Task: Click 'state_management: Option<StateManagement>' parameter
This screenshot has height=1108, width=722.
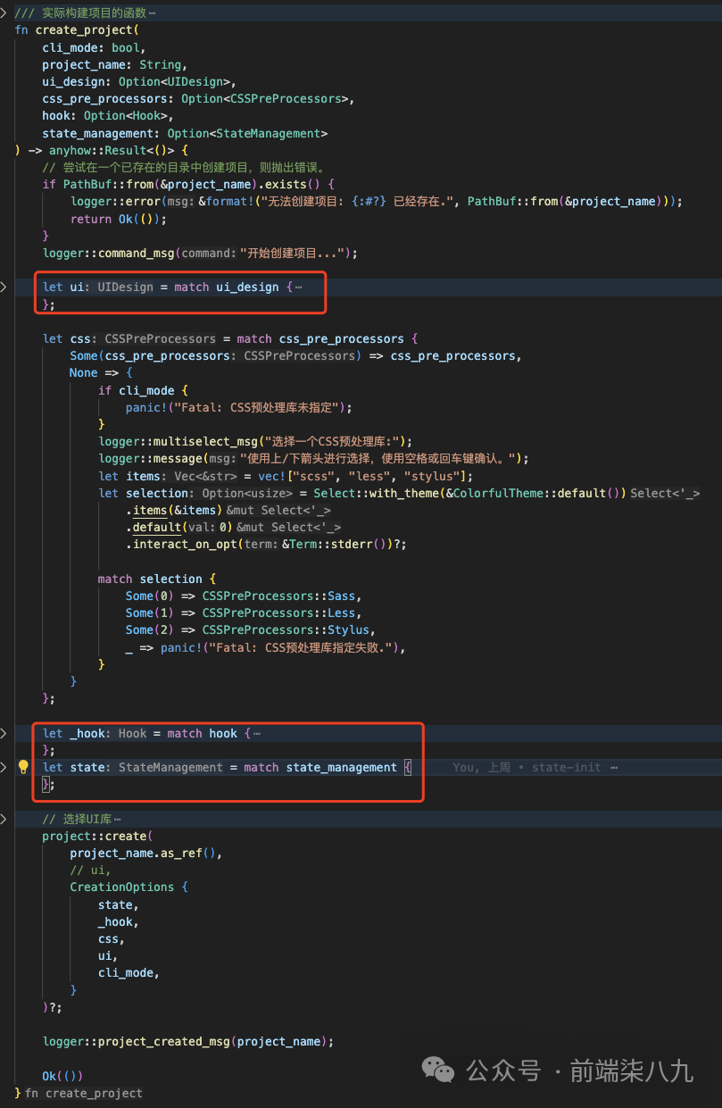Action: coord(185,133)
